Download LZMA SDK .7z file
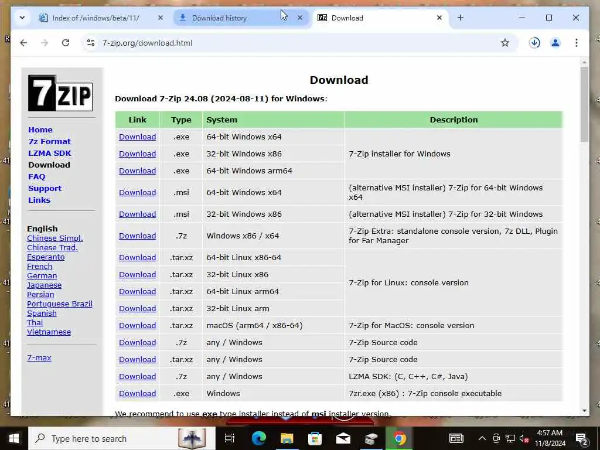The width and height of the screenshot is (600, 450). coord(137,377)
